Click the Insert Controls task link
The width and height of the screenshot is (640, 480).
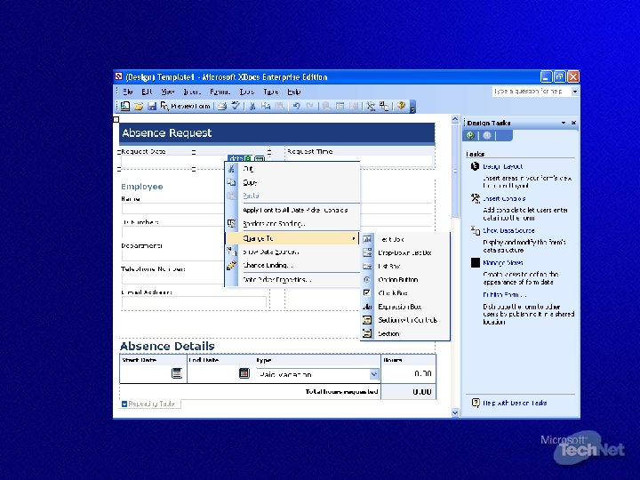(x=504, y=199)
